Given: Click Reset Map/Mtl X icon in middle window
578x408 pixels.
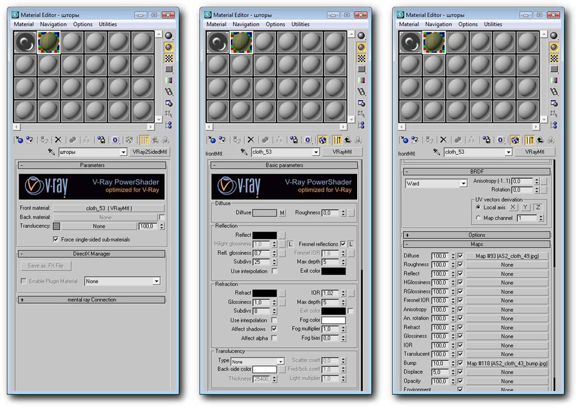Looking at the screenshot, I should click(251, 140).
